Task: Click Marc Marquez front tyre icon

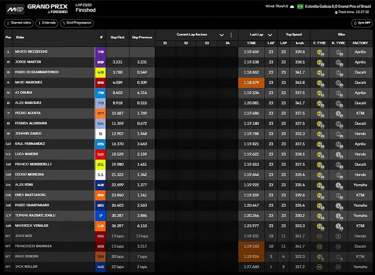Action: click(320, 83)
